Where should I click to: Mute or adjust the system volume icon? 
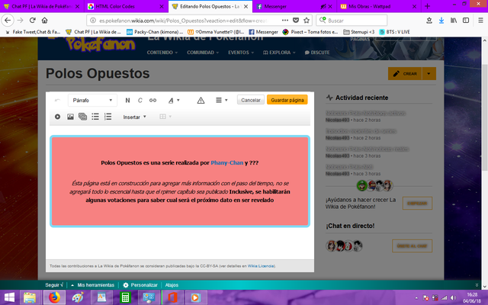tap(454, 298)
